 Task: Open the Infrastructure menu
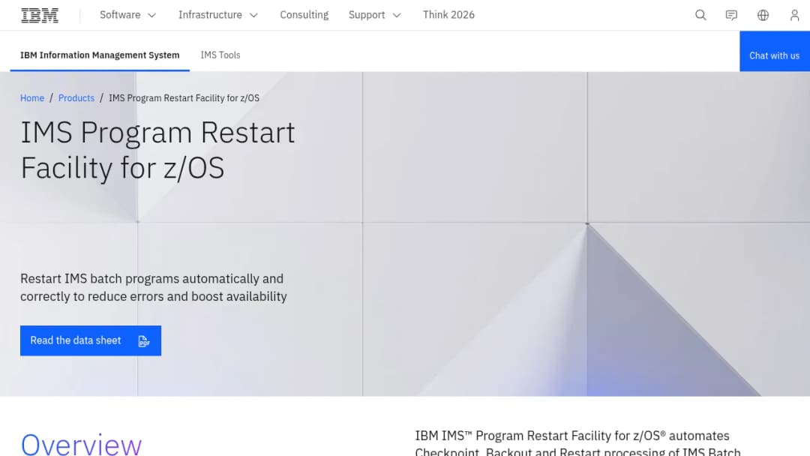tap(218, 15)
